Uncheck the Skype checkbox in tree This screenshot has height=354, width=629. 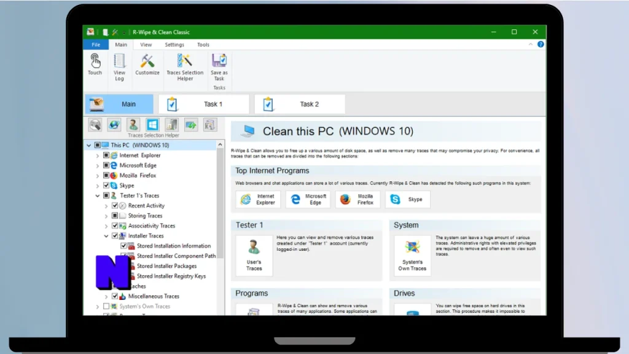point(106,186)
